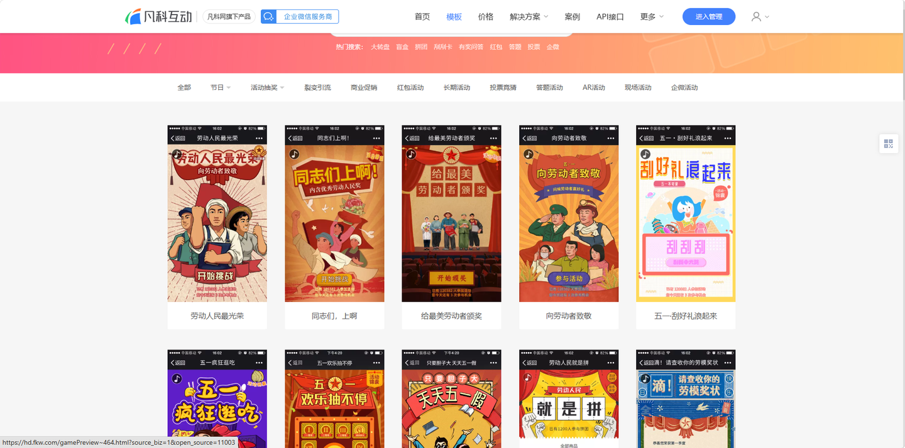Click the card title 五一刮好礼浪起来
905x448 pixels.
pyautogui.click(x=686, y=316)
